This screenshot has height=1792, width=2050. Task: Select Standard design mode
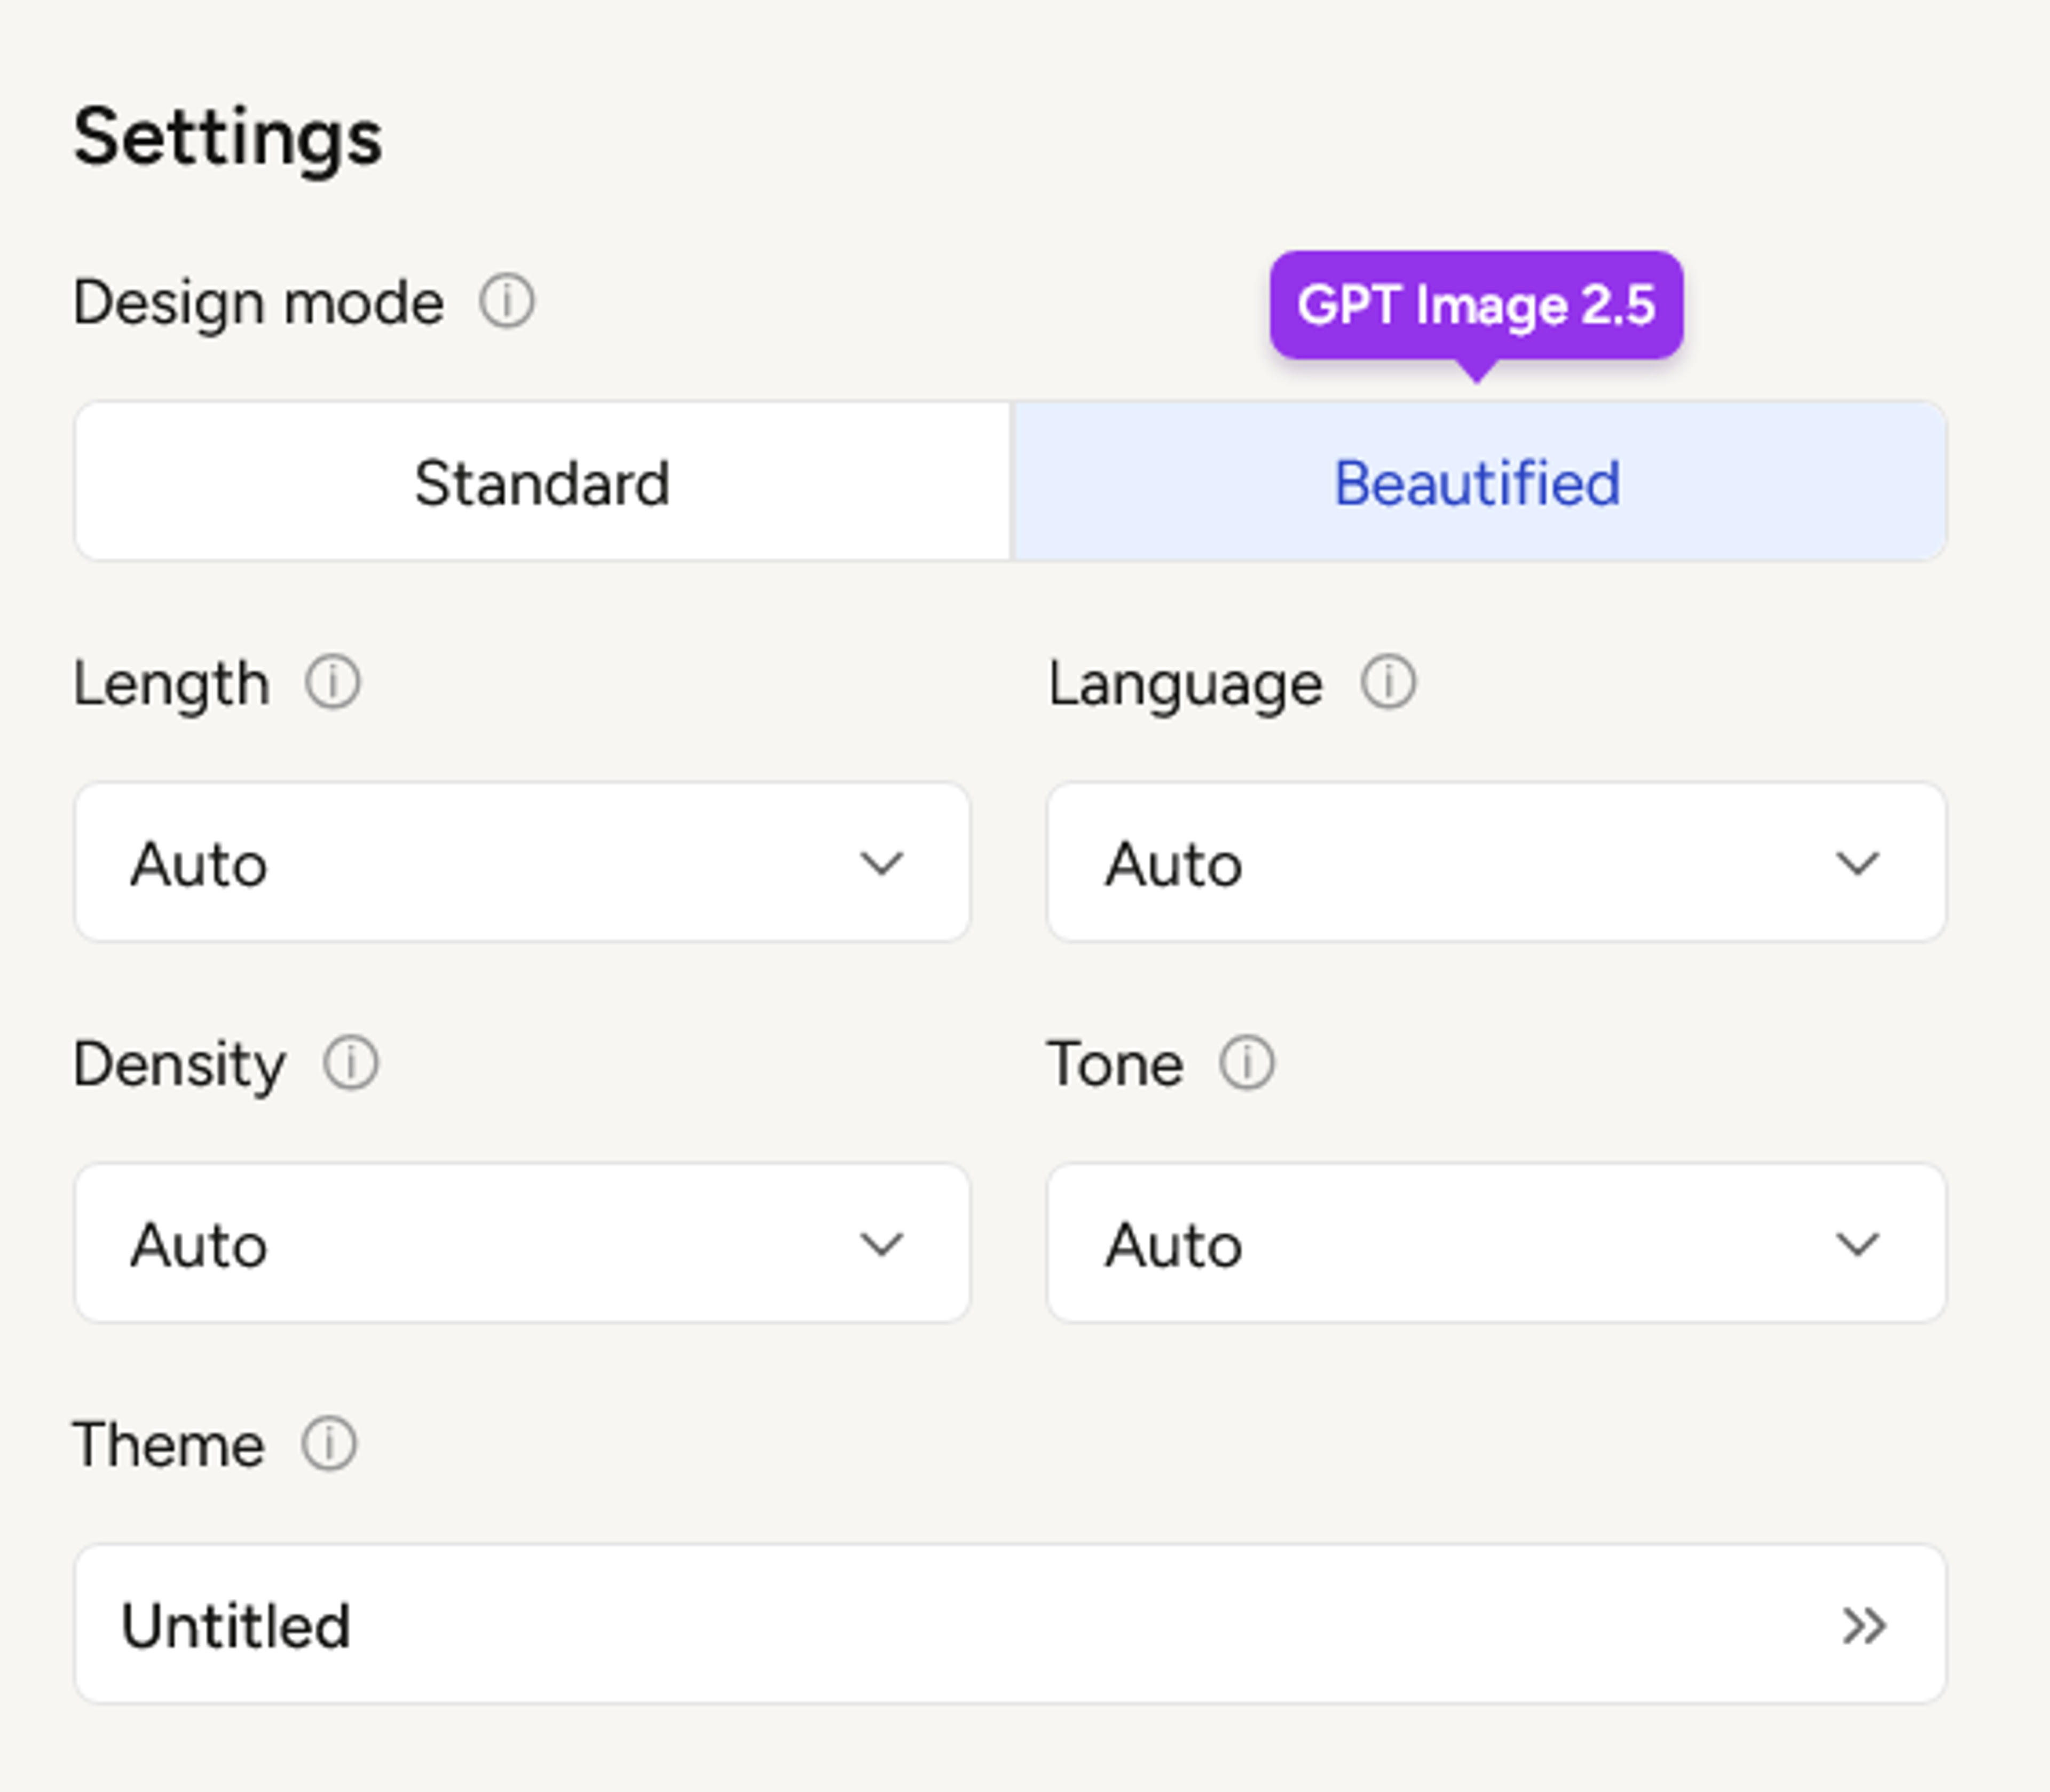(x=543, y=482)
